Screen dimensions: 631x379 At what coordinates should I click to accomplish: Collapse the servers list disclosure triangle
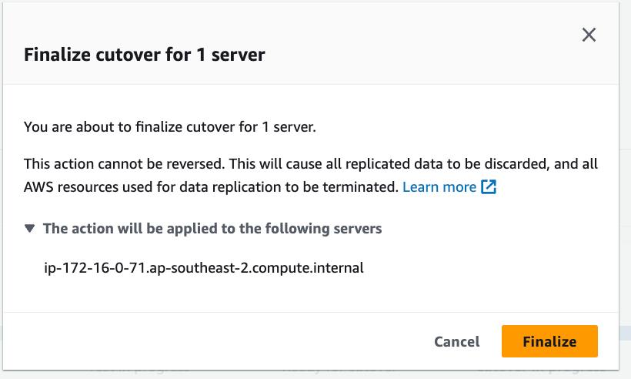(x=29, y=229)
